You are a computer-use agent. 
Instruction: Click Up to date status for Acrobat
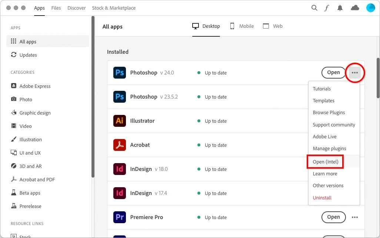coord(212,145)
